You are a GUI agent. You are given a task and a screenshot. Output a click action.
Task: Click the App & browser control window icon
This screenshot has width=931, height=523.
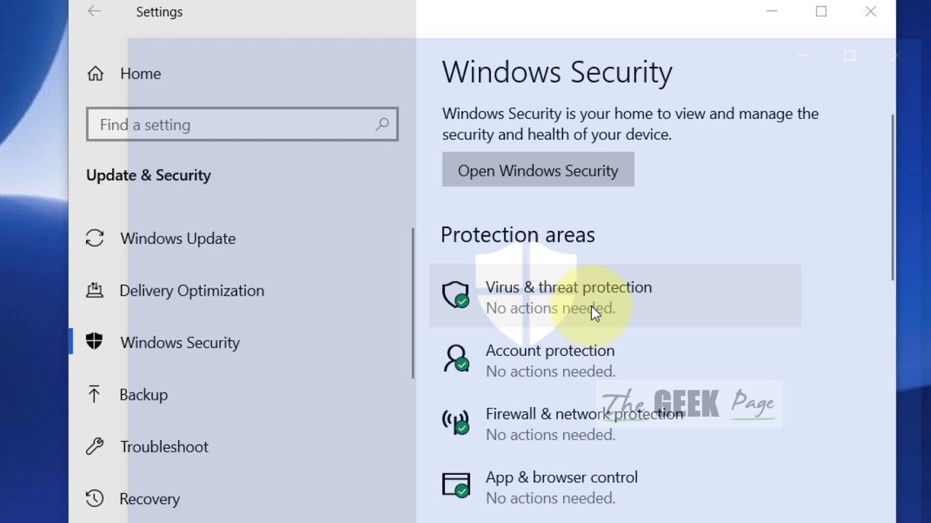pyautogui.click(x=456, y=485)
